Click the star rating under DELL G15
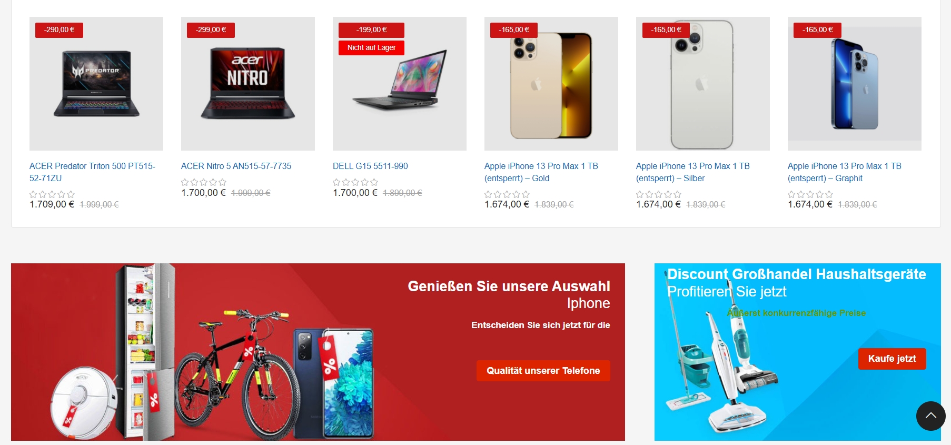 [x=355, y=182]
